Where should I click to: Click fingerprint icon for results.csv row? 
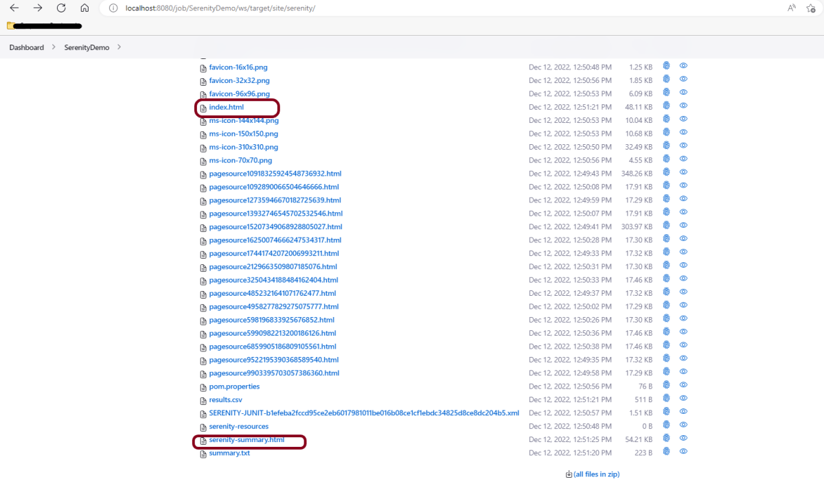pos(666,399)
